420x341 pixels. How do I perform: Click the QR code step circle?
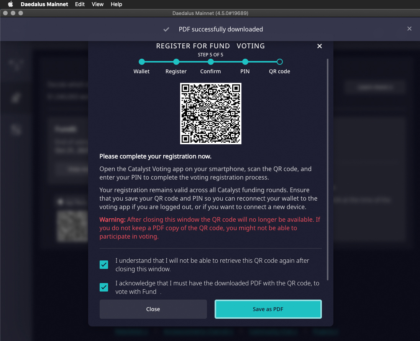click(280, 62)
